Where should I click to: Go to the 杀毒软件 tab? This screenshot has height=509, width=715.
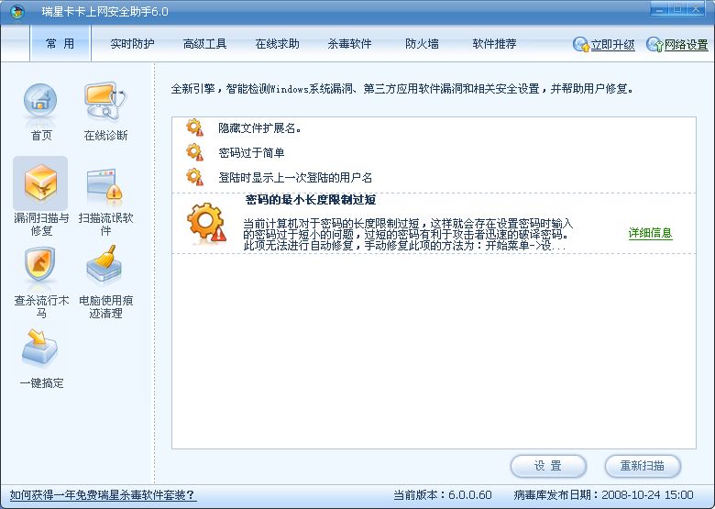[x=350, y=44]
